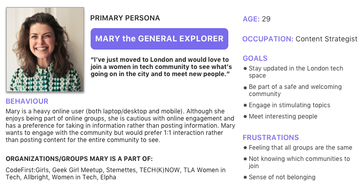Click the FRUSTRATIONS heading

click(x=271, y=137)
